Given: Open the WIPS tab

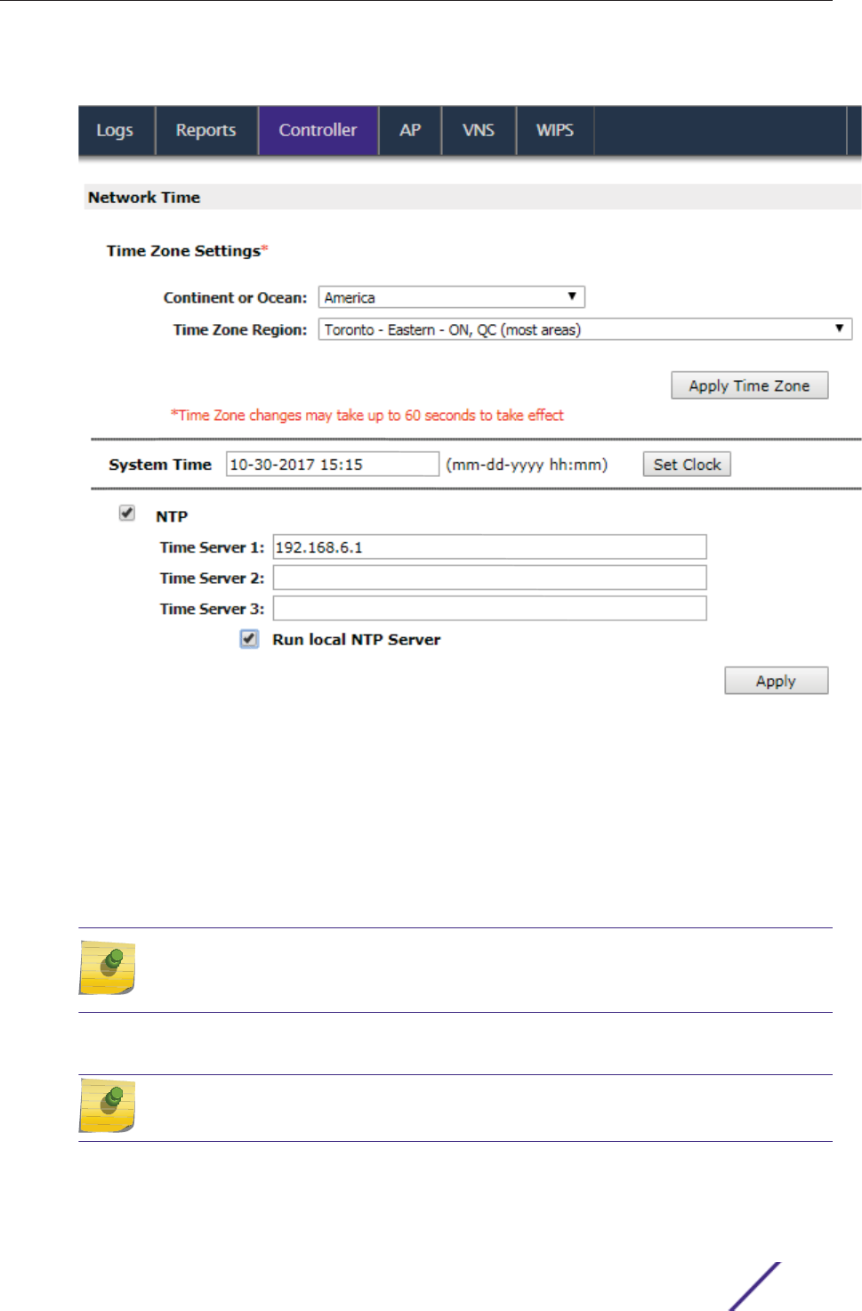Looking at the screenshot, I should pyautogui.click(x=555, y=130).
